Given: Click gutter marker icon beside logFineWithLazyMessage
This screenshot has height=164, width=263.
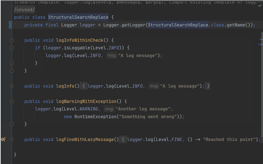Looking at the screenshot, I should tap(3, 139).
